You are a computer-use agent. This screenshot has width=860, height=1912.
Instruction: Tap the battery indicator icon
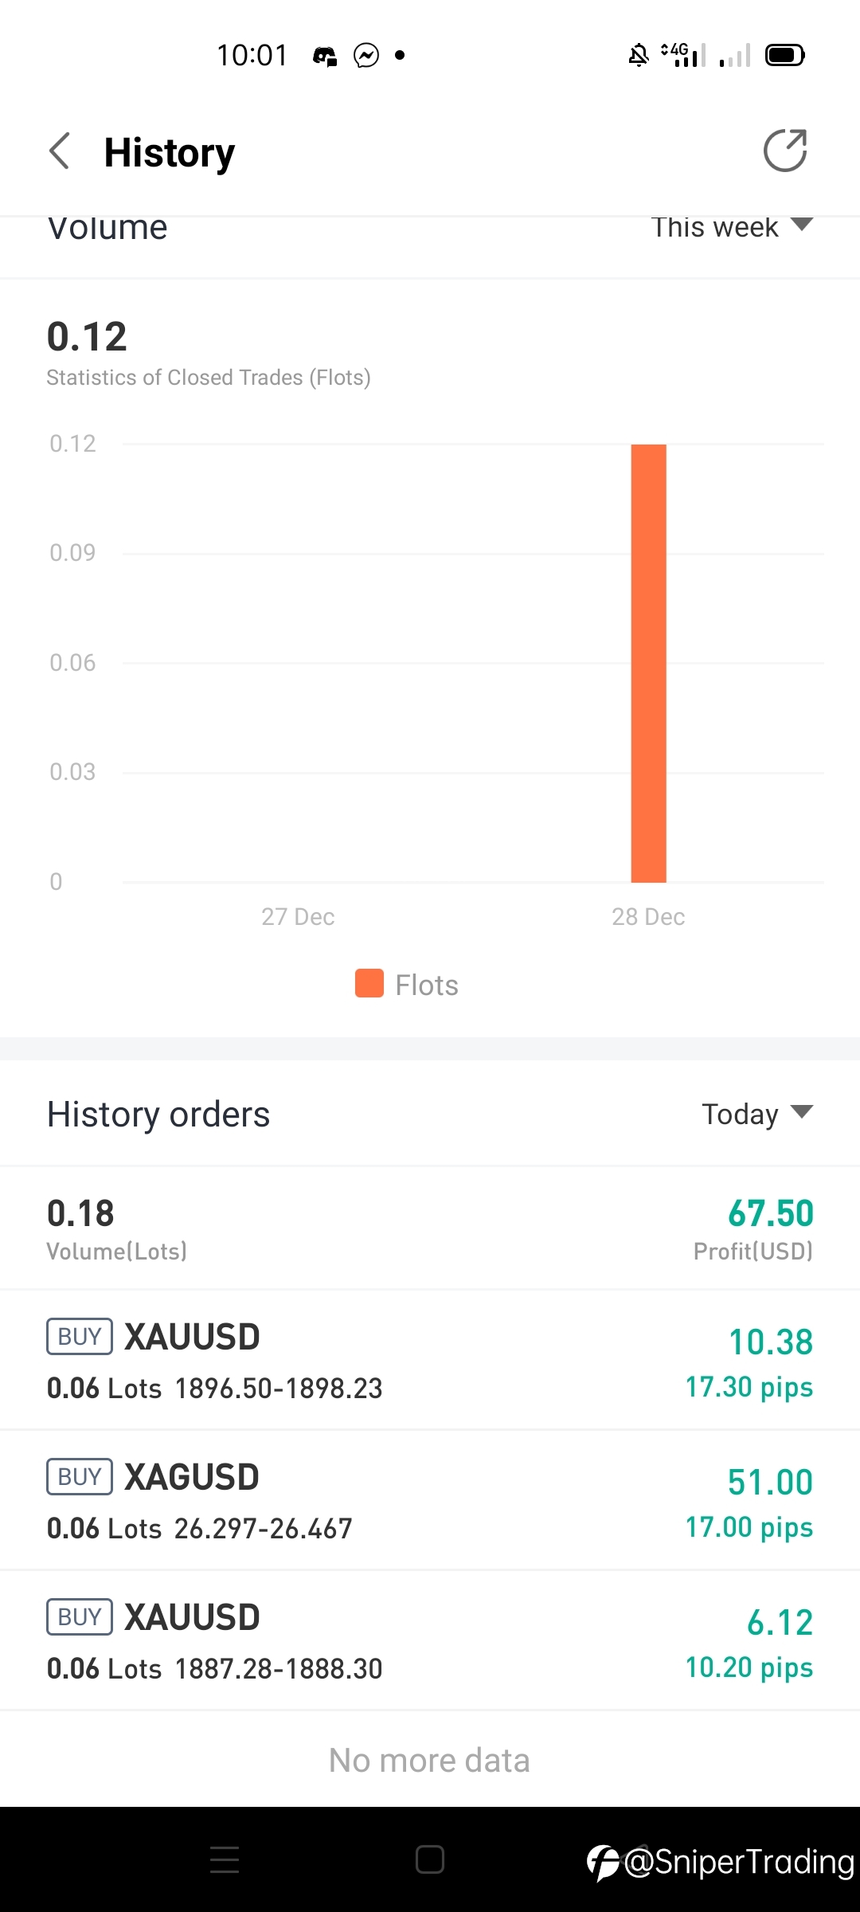(785, 55)
